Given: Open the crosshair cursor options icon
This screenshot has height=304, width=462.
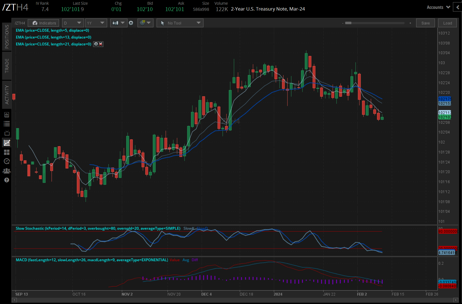Looking at the screenshot, I should (145, 23).
